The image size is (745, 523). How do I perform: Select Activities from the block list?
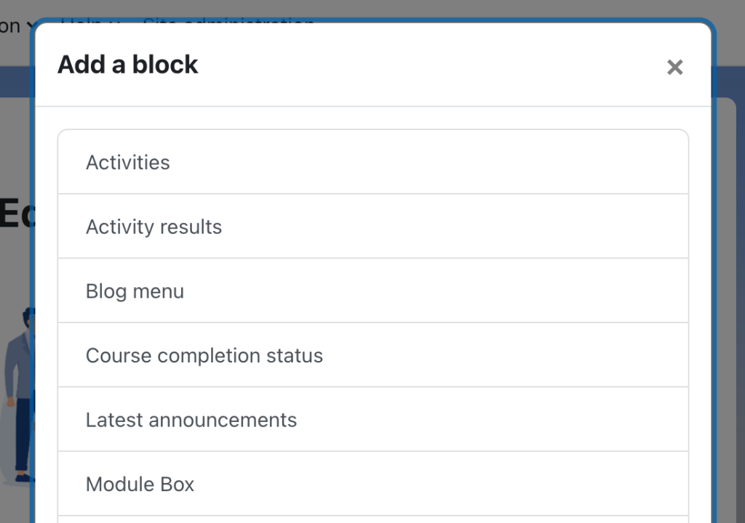[x=127, y=162]
